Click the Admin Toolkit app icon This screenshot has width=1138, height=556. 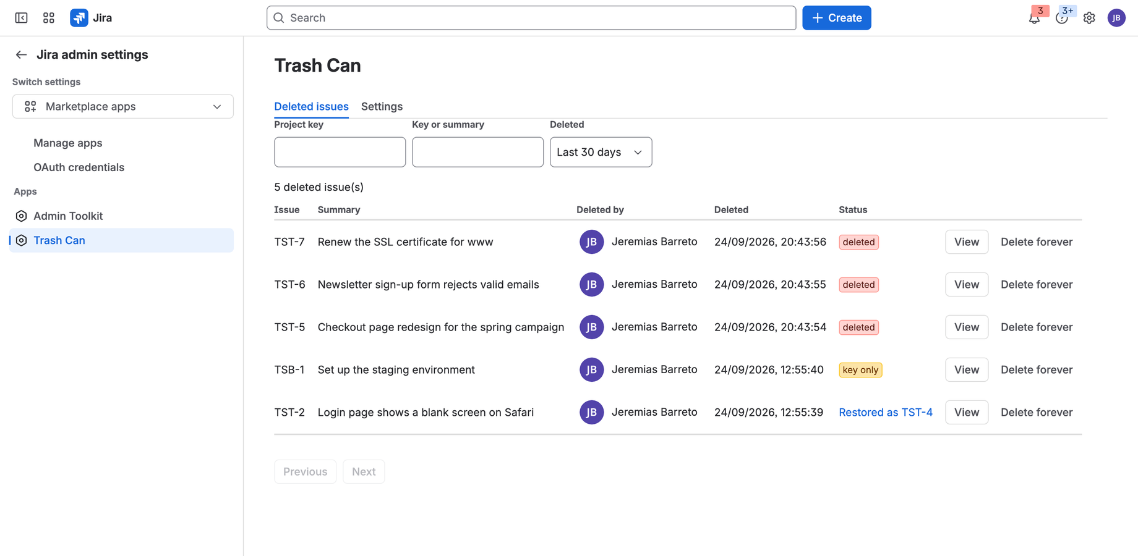coord(21,216)
